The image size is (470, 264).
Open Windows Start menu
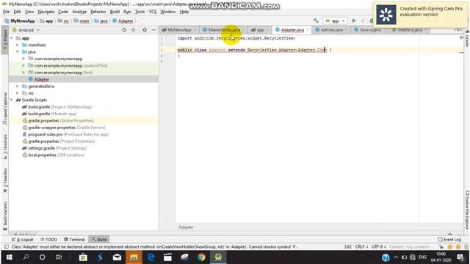click(x=9, y=257)
